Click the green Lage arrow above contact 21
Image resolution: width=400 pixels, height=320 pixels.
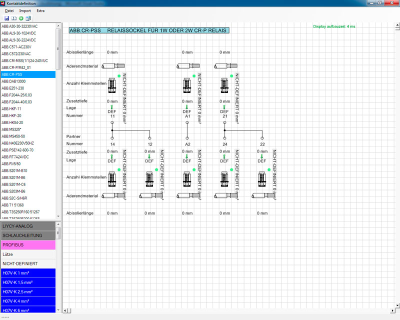pos(224,106)
